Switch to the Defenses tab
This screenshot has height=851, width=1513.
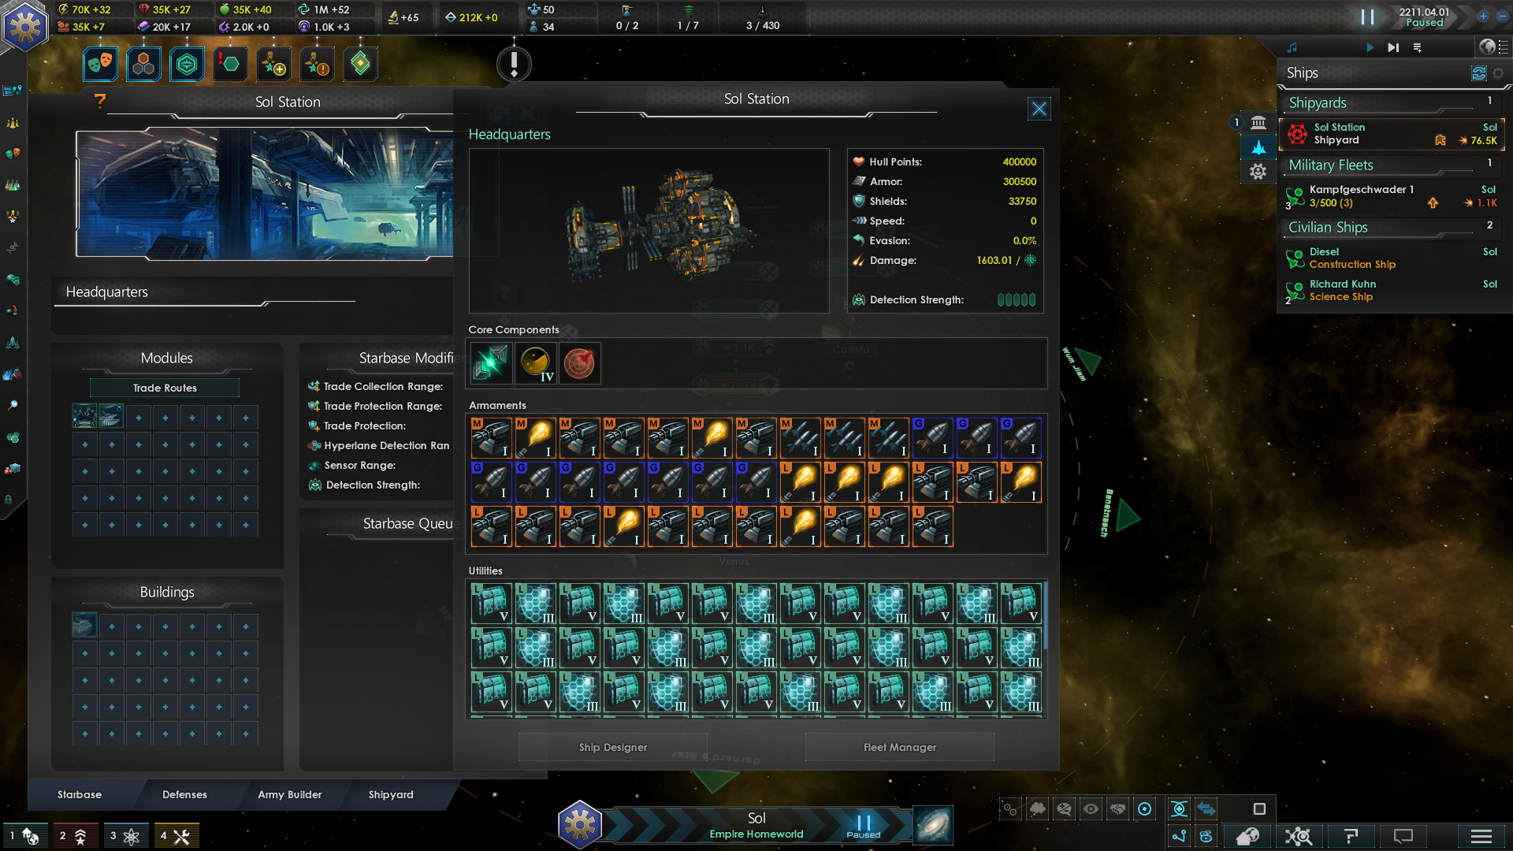(x=184, y=794)
